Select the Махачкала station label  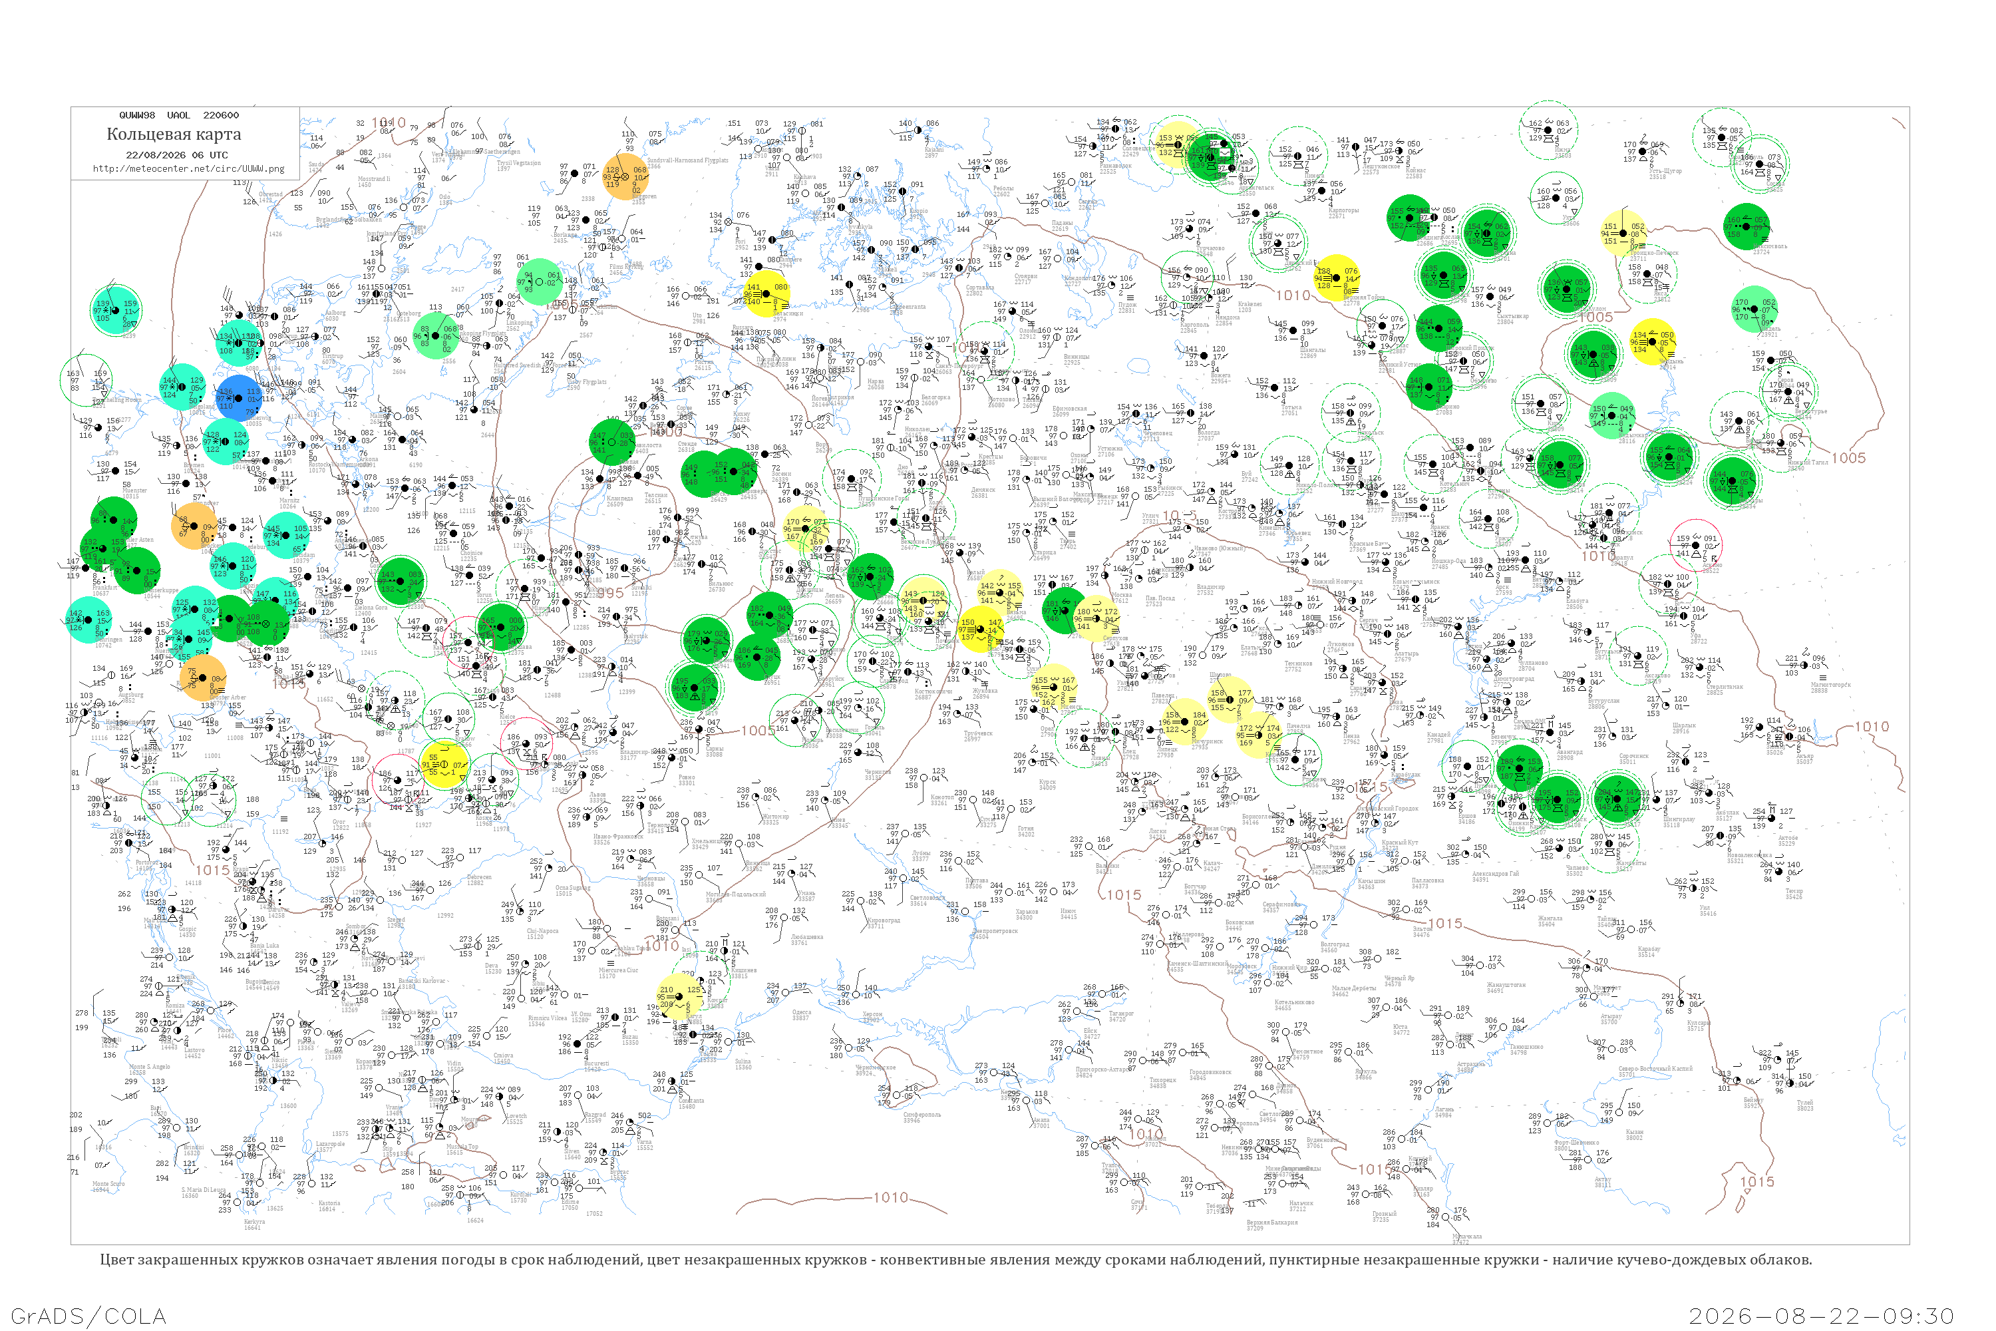tap(1468, 1236)
